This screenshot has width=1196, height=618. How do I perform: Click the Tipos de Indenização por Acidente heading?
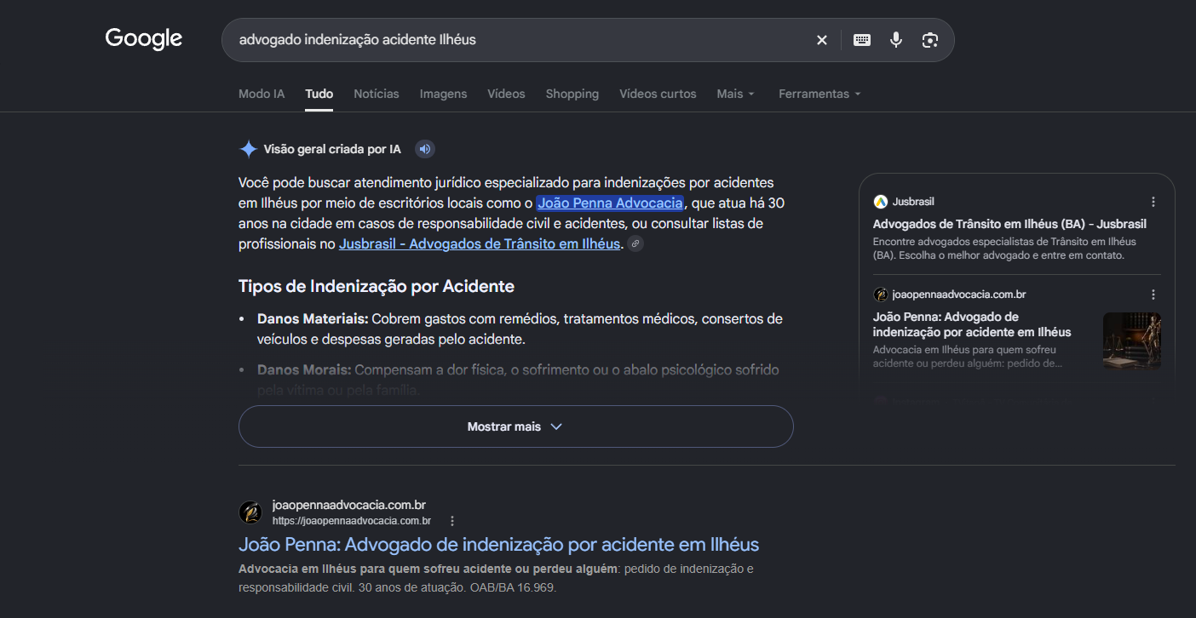pos(377,286)
